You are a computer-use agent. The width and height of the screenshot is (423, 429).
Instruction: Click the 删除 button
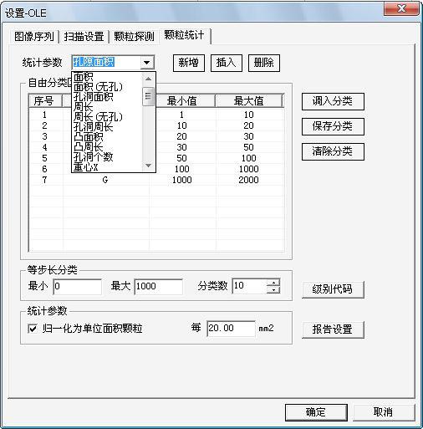pos(264,63)
